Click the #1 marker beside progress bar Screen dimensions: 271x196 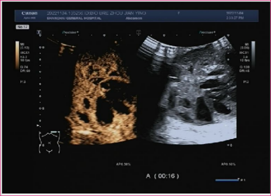(x=243, y=180)
